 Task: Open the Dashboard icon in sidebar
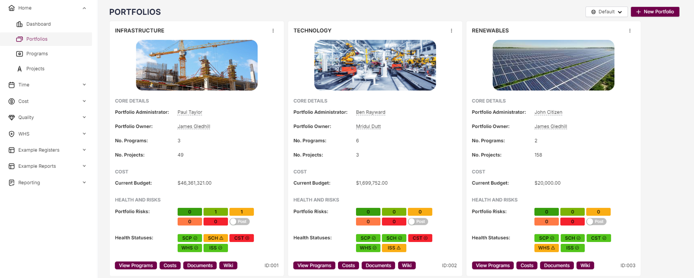(x=20, y=24)
